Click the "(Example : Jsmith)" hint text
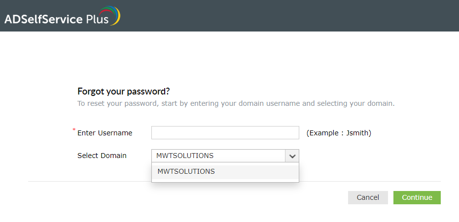 point(339,133)
